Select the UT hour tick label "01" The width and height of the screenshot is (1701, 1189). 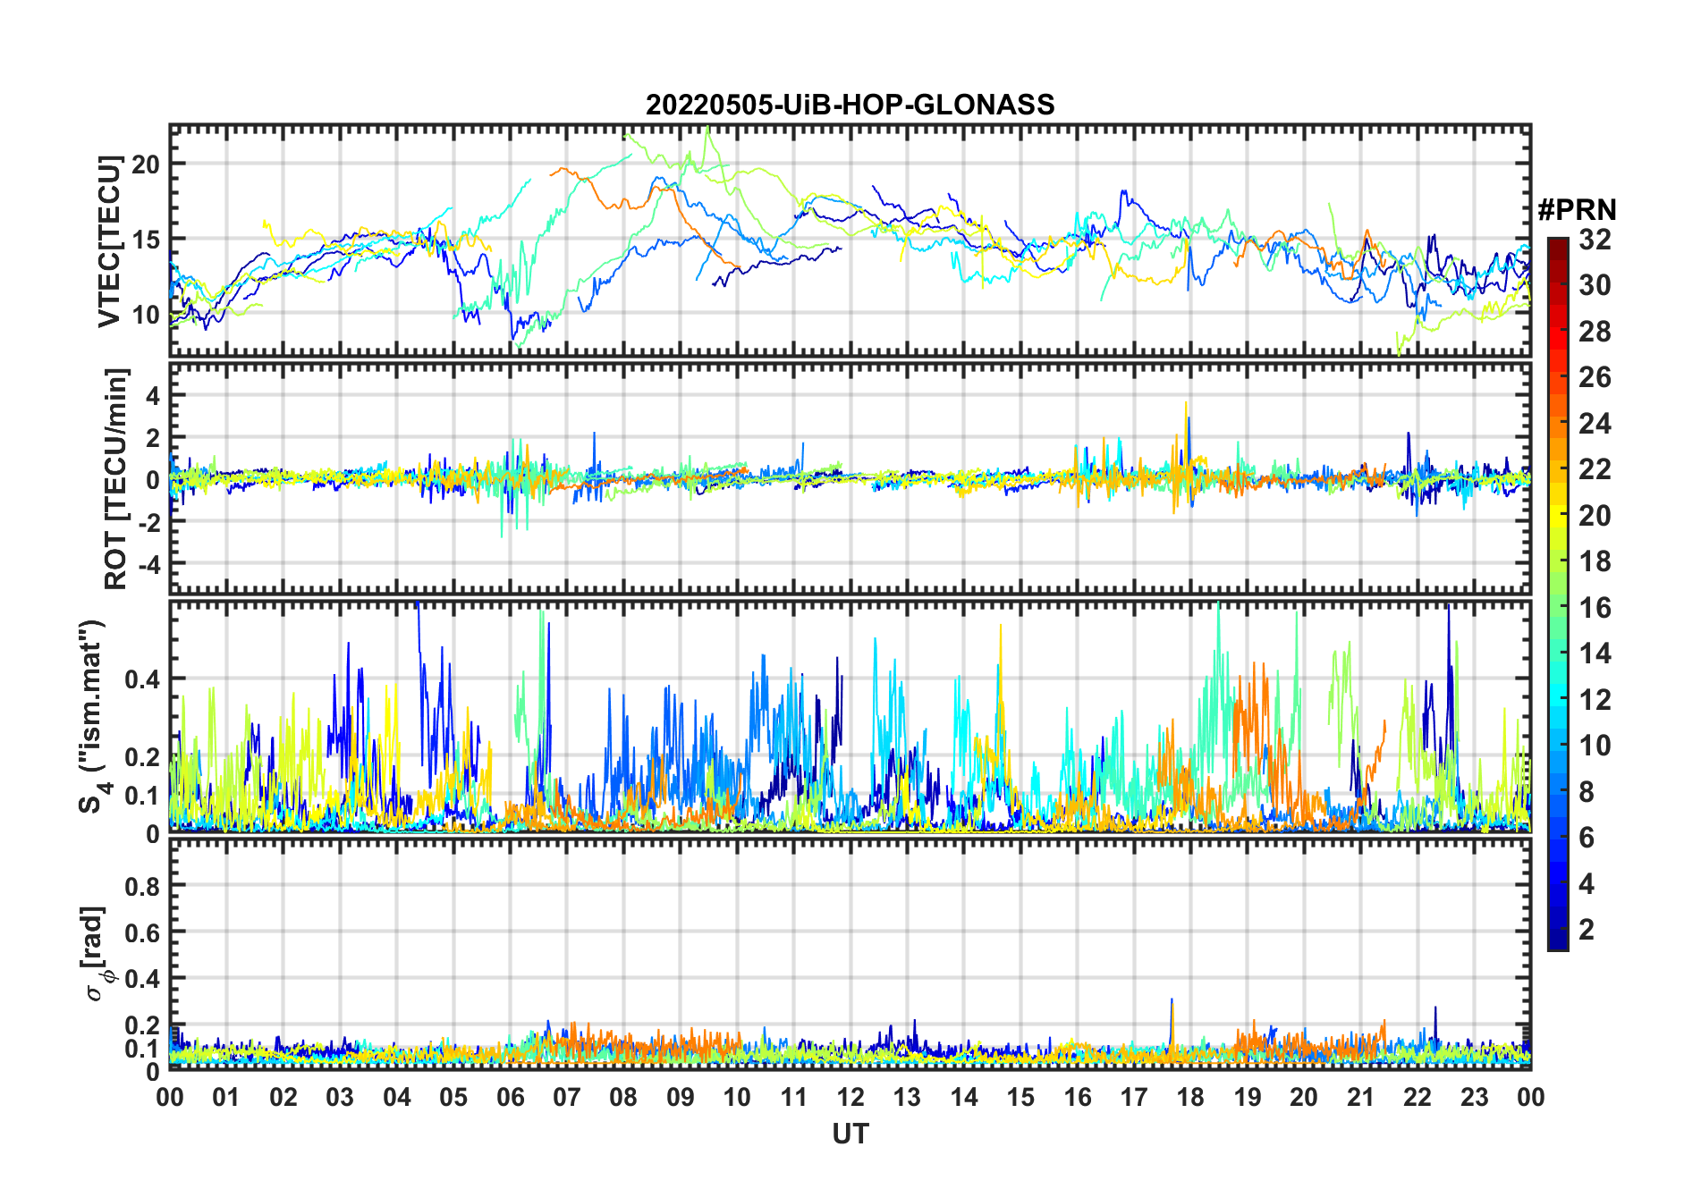(226, 1098)
